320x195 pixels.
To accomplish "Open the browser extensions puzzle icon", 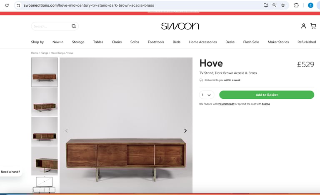I will pos(296,5).
